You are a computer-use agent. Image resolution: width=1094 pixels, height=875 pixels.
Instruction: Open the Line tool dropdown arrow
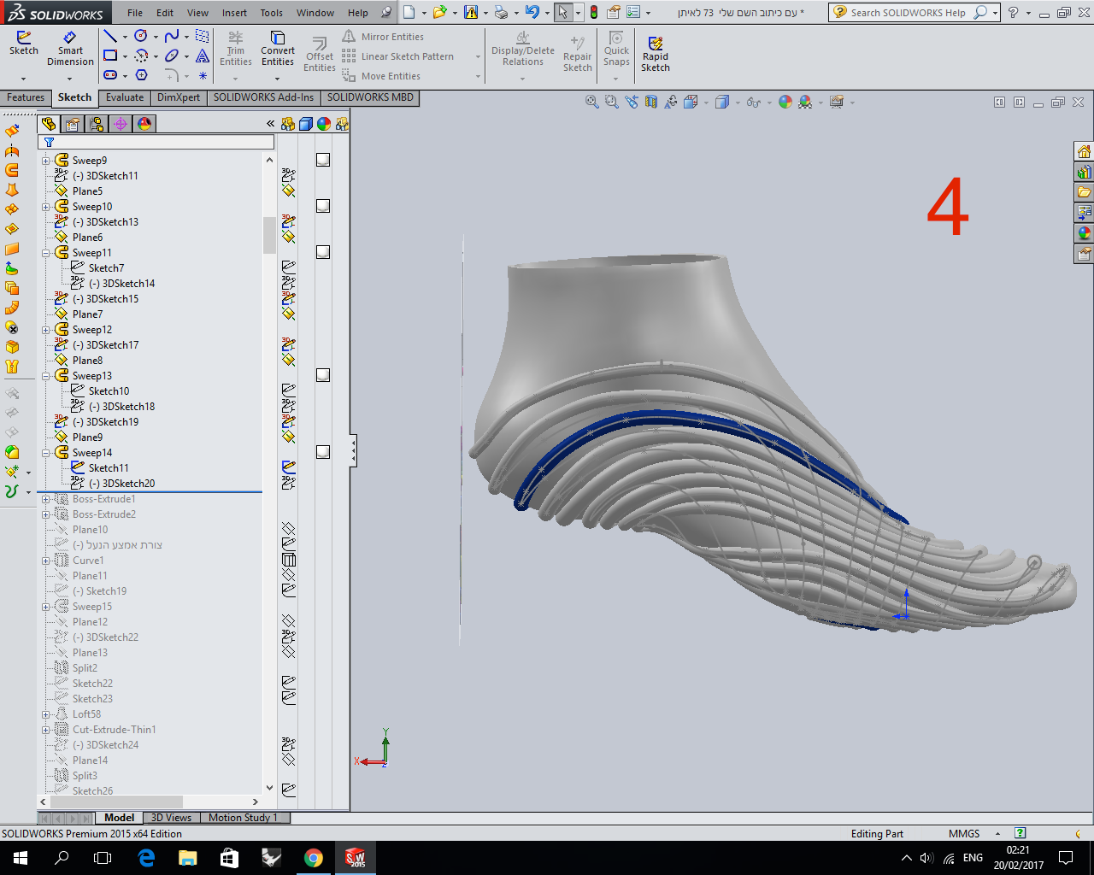[125, 37]
